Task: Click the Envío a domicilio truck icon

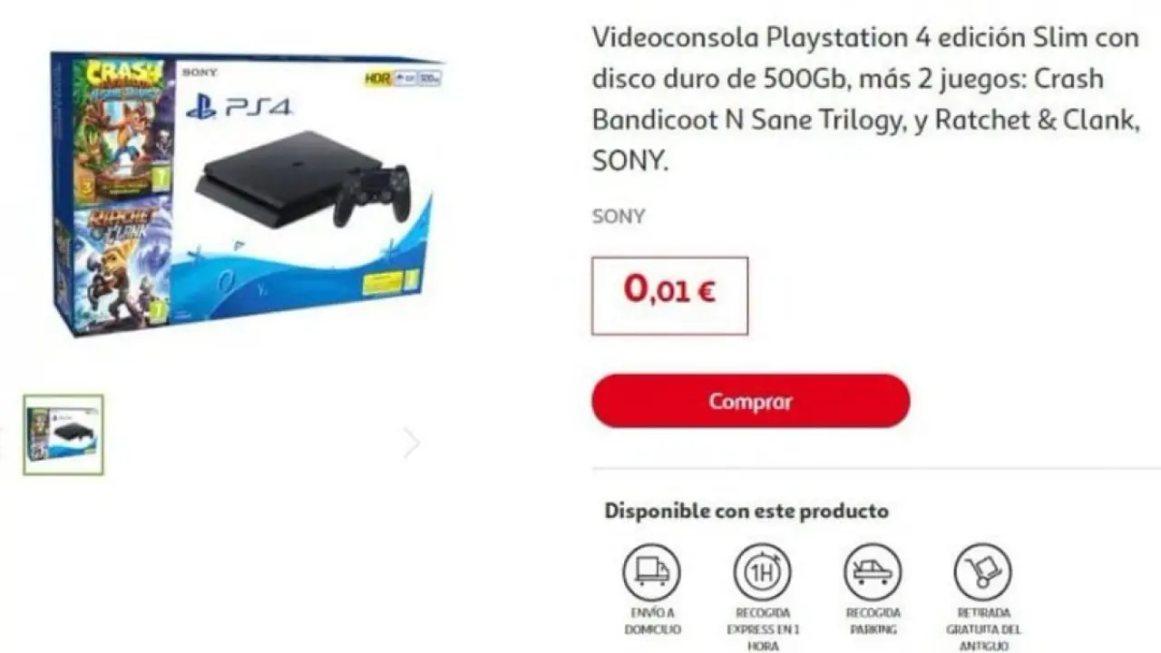Action: [651, 571]
